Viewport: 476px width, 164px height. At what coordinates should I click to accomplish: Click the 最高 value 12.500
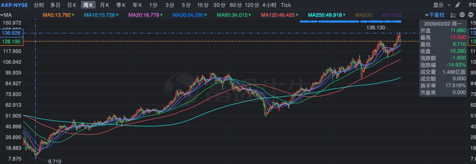458,37
